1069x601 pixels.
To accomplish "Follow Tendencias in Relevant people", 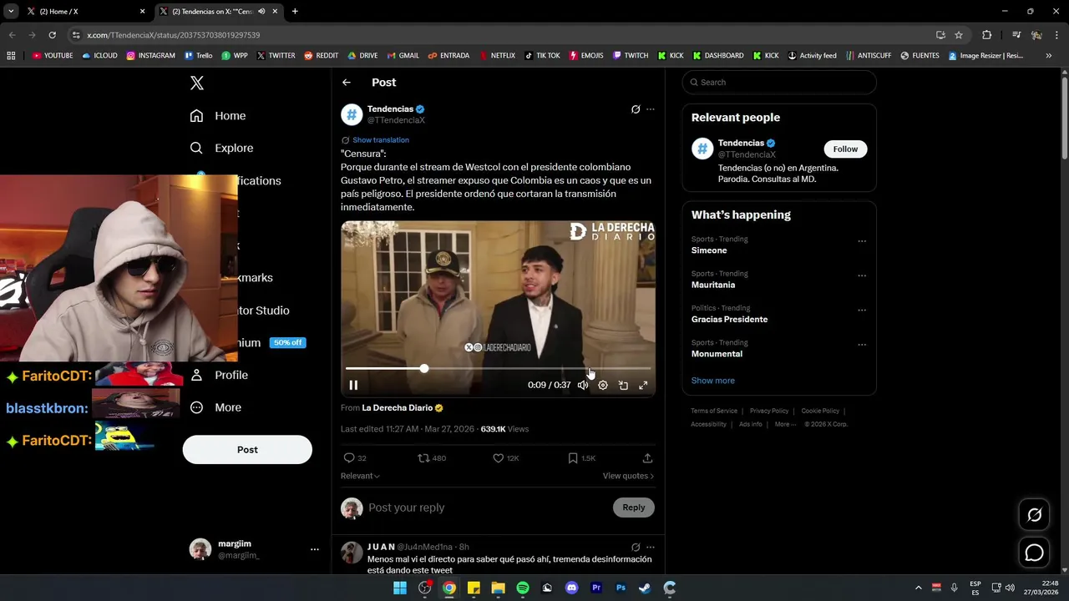I will coord(845,149).
